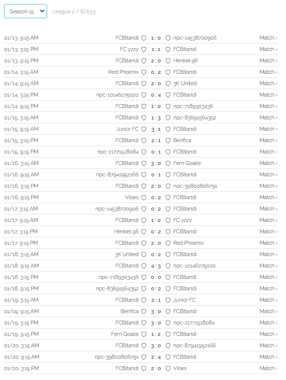Open the Season 15 dropdown
The image size is (286, 380).
tap(25, 11)
